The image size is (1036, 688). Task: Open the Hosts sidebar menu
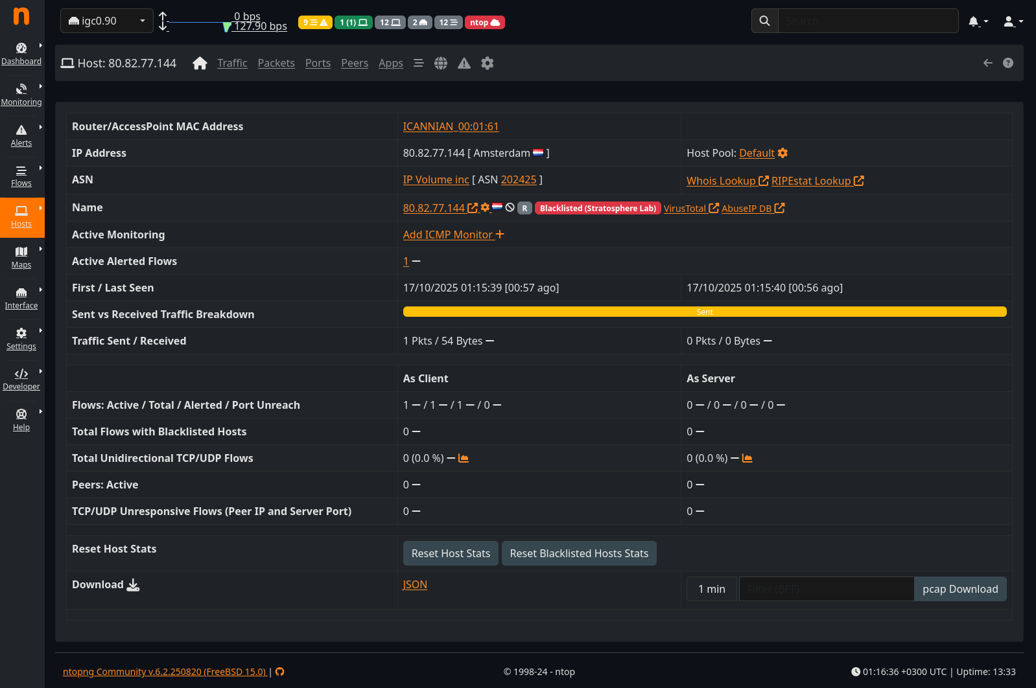pyautogui.click(x=21, y=217)
